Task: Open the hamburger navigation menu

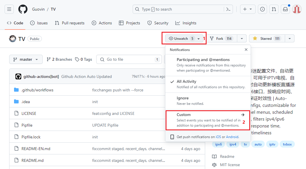Action: click(x=9, y=9)
